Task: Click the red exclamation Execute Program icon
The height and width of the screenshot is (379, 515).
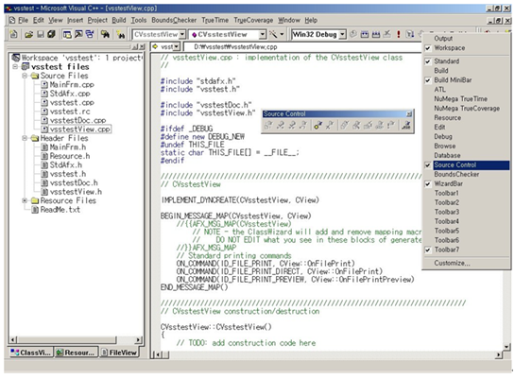Action: tap(399, 34)
